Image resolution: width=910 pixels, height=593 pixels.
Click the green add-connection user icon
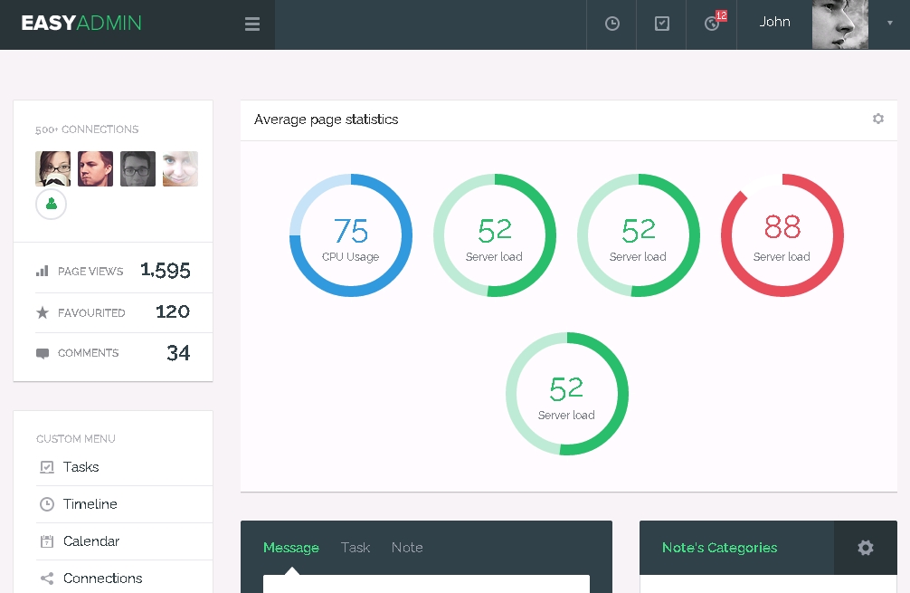(51, 204)
